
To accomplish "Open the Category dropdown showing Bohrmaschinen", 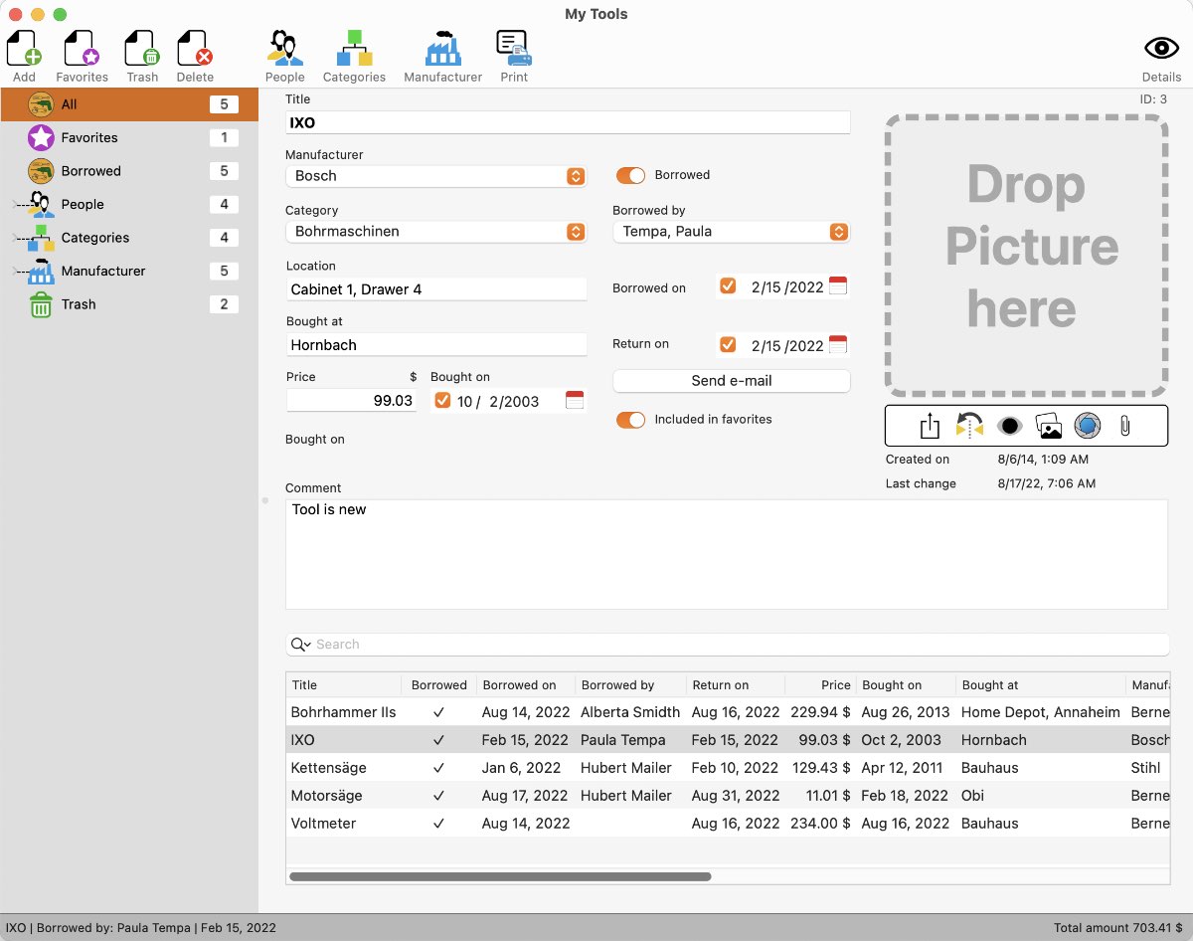I will click(x=436, y=232).
